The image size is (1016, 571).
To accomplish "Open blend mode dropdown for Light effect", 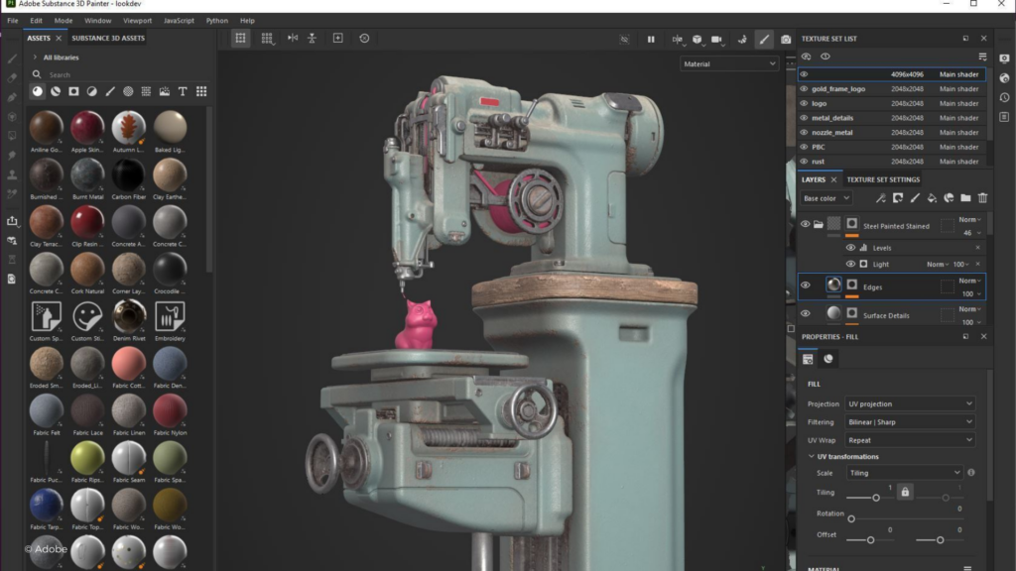I will pos(938,264).
